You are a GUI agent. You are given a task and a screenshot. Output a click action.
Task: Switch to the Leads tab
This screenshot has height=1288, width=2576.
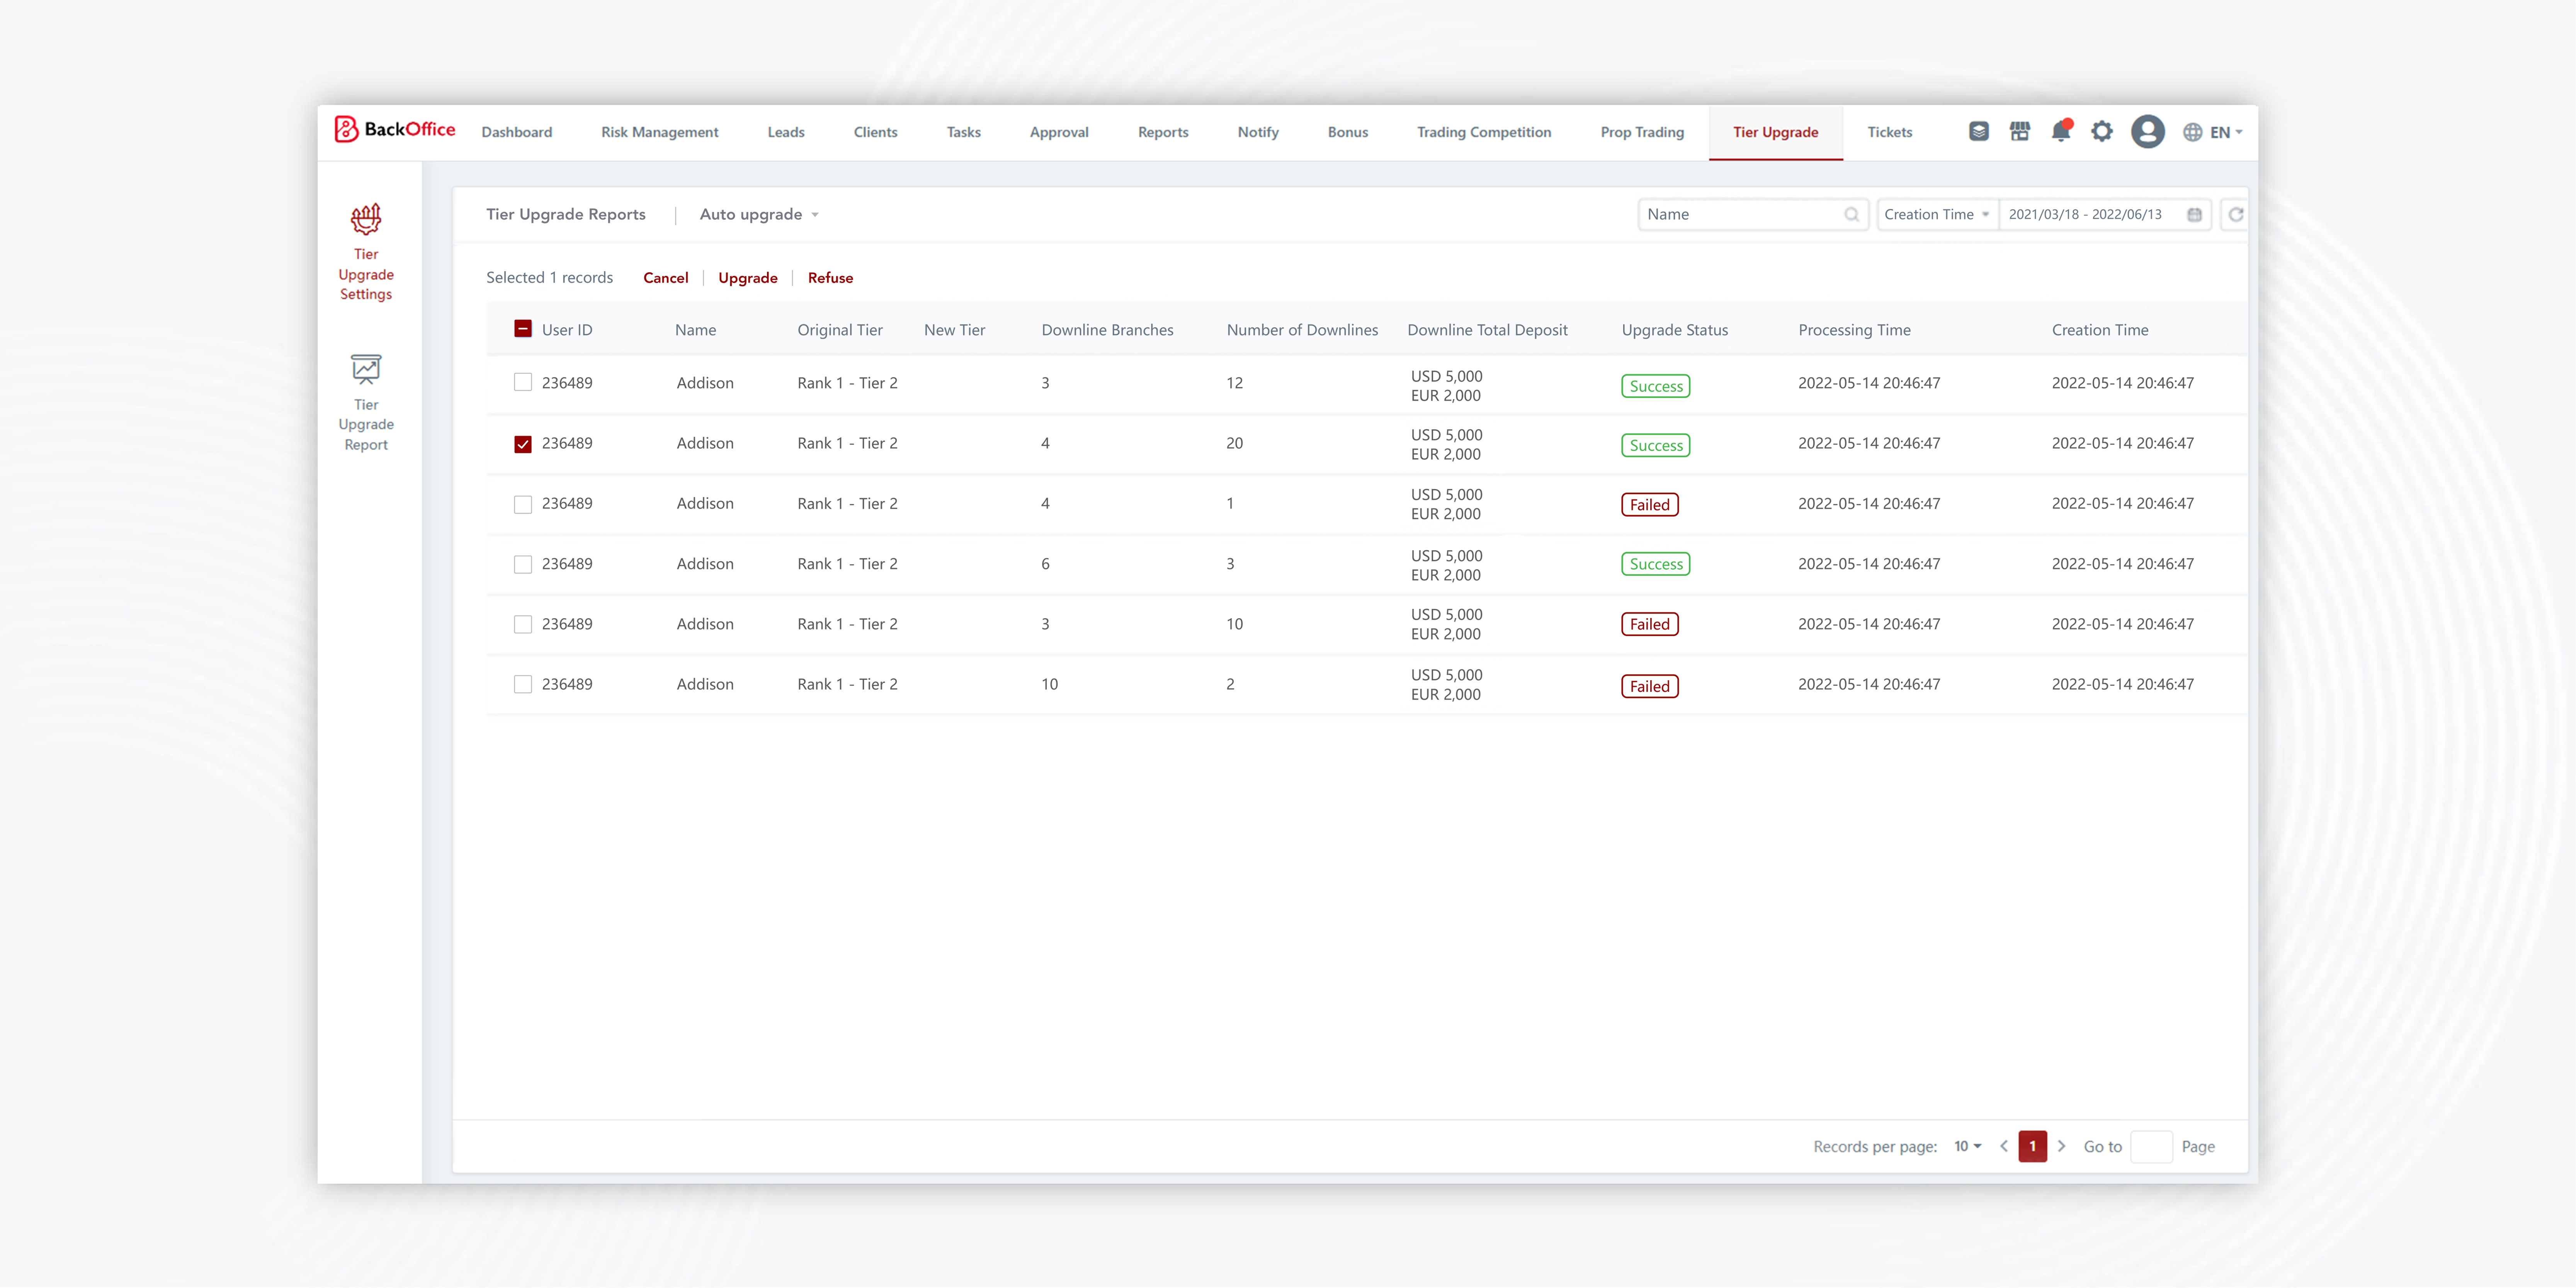[x=785, y=132]
